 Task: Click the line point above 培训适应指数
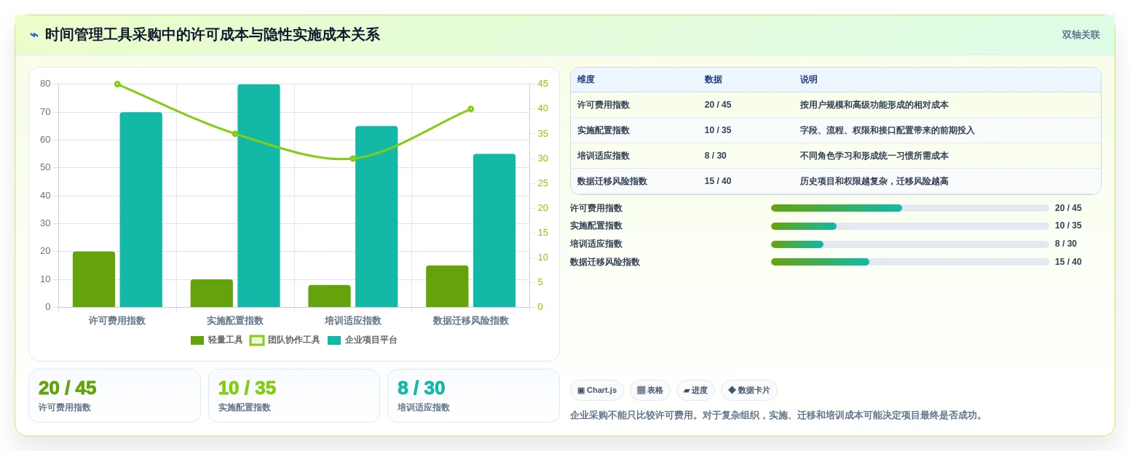pos(352,159)
